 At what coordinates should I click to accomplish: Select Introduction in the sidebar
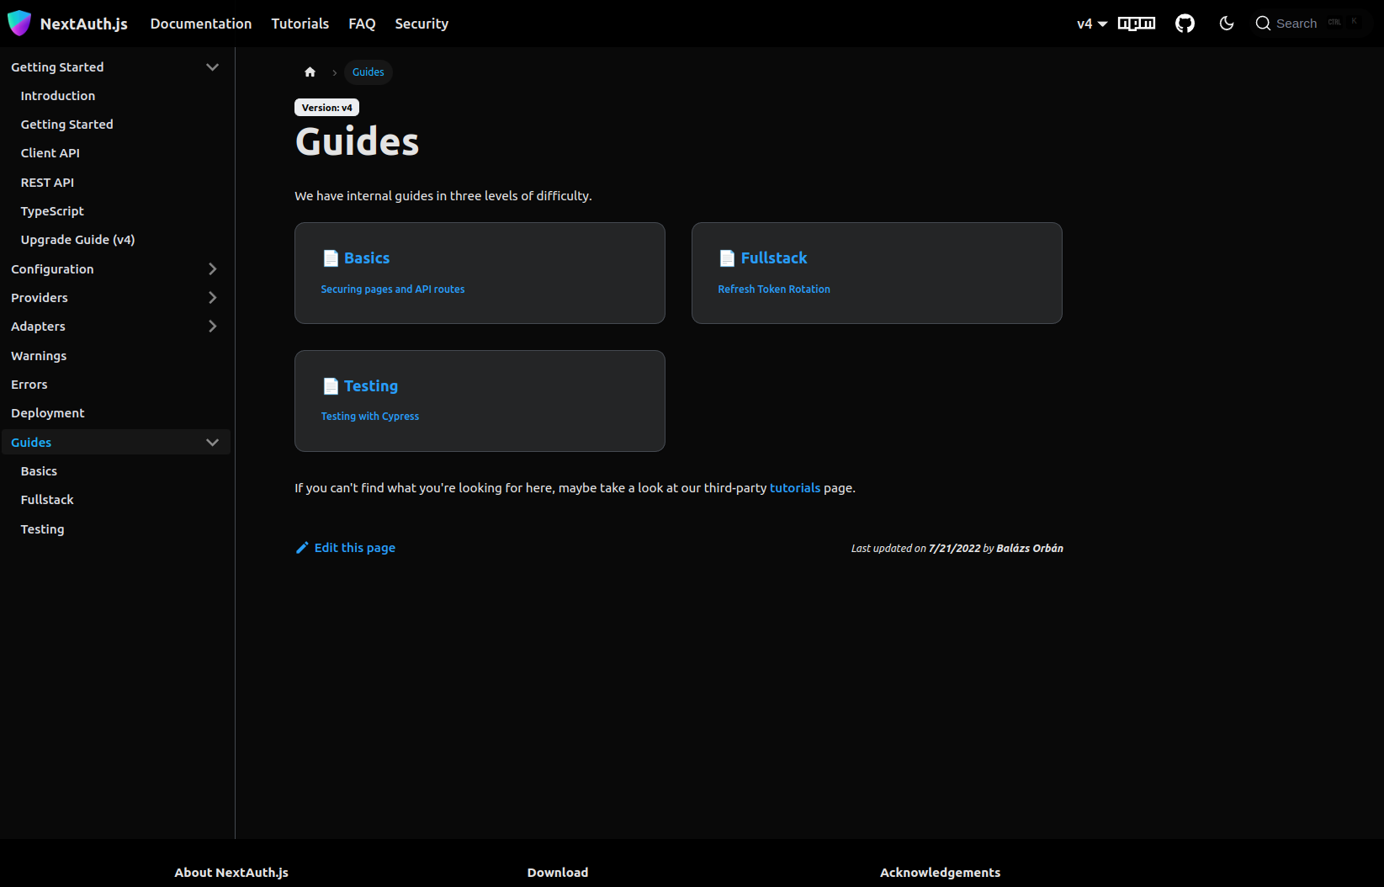point(58,96)
